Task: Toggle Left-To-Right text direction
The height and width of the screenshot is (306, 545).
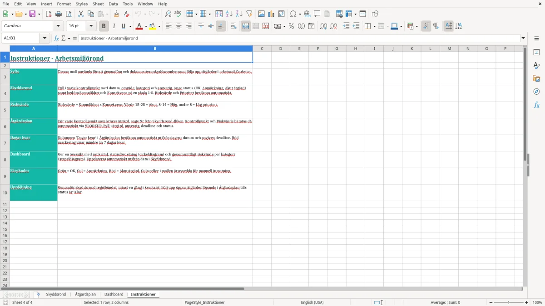Action: coord(426,26)
